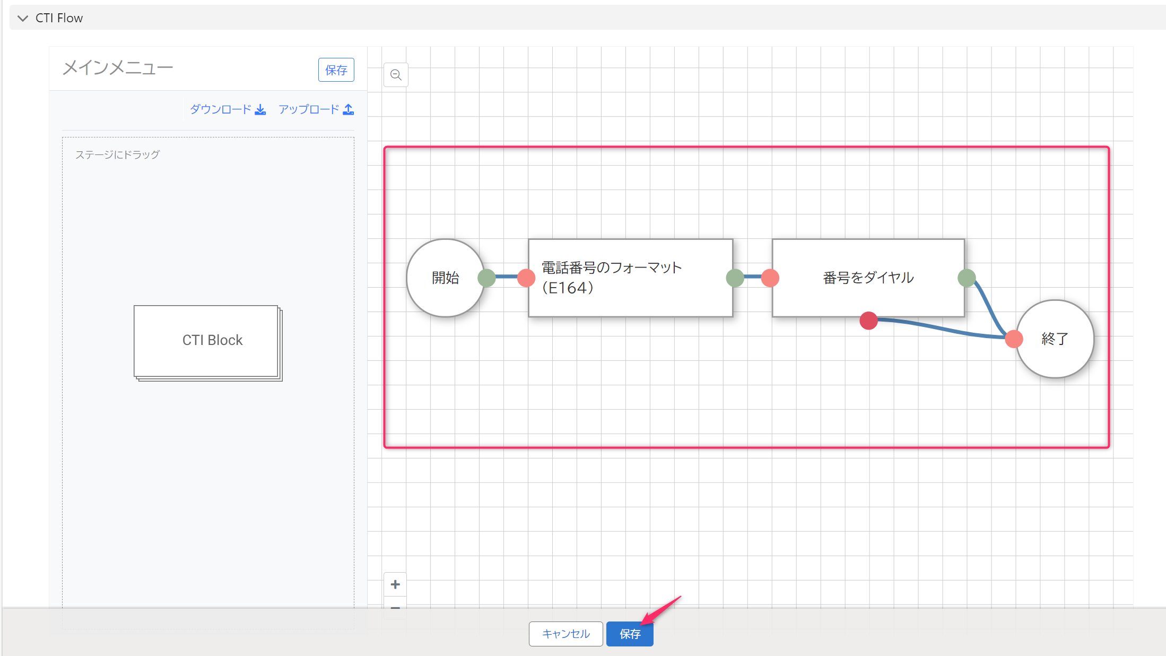Click the green output port of 開始
The height and width of the screenshot is (656, 1166).
tap(486, 278)
